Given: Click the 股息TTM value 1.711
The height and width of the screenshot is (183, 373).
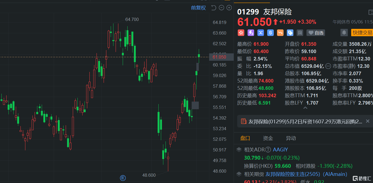Looking at the screenshot, I should point(312,96).
